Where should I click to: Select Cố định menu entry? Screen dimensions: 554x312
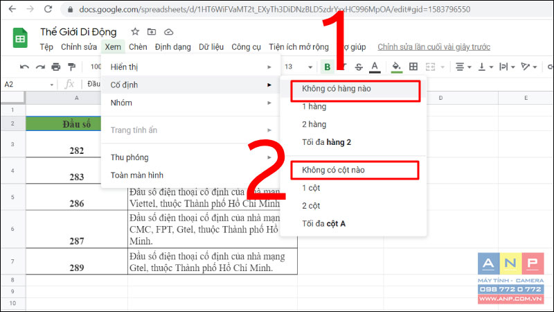tap(191, 85)
